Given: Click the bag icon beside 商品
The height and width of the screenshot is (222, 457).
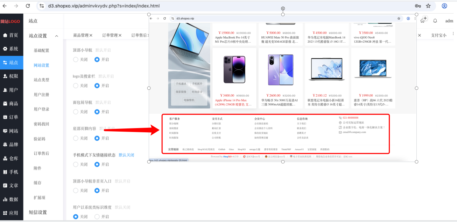Looking at the screenshot, I should tap(5, 104).
